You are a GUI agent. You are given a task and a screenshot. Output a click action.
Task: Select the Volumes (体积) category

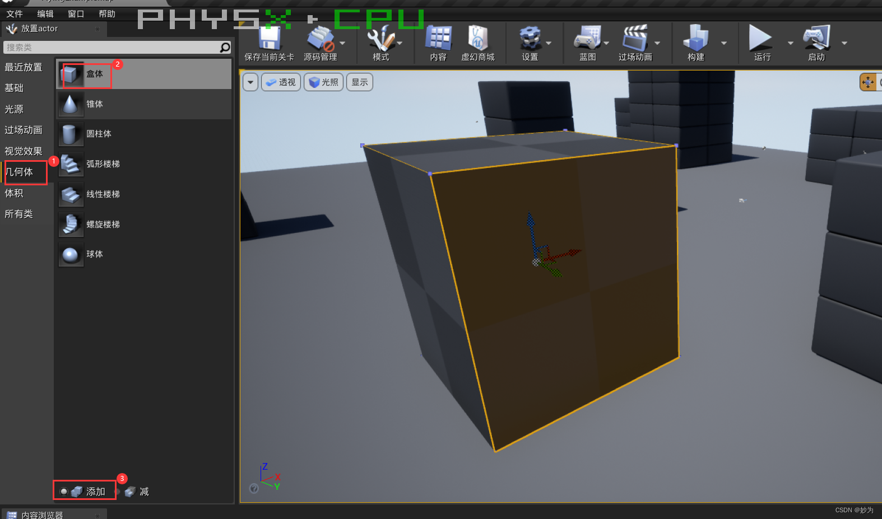(14, 193)
